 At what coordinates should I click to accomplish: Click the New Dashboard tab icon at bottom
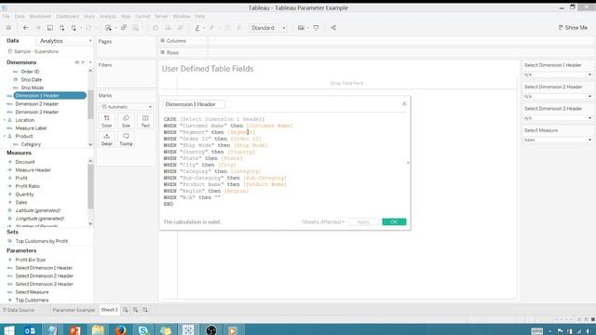[x=135, y=310]
